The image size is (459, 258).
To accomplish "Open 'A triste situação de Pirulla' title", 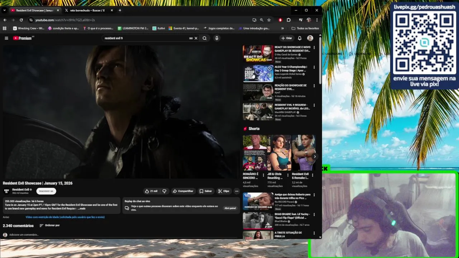I will 288,234.
